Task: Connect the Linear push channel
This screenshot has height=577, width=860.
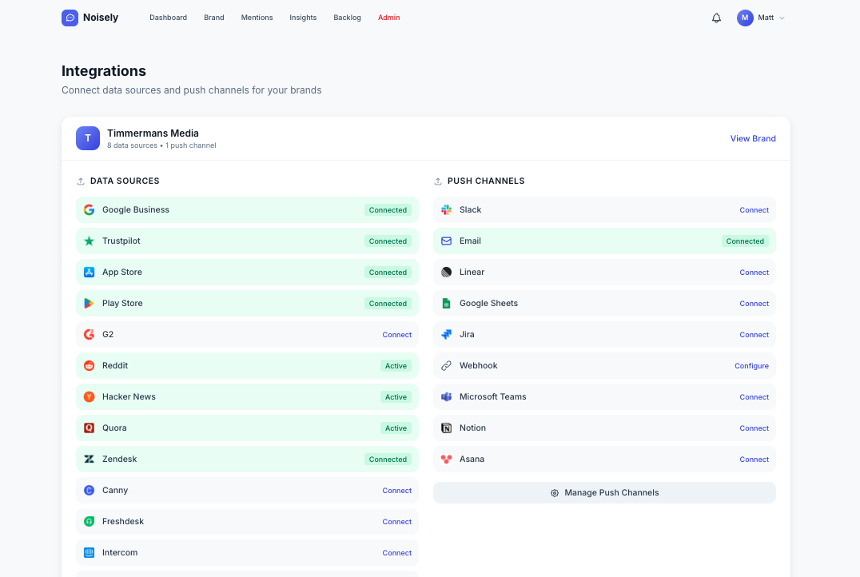Action: (x=754, y=272)
